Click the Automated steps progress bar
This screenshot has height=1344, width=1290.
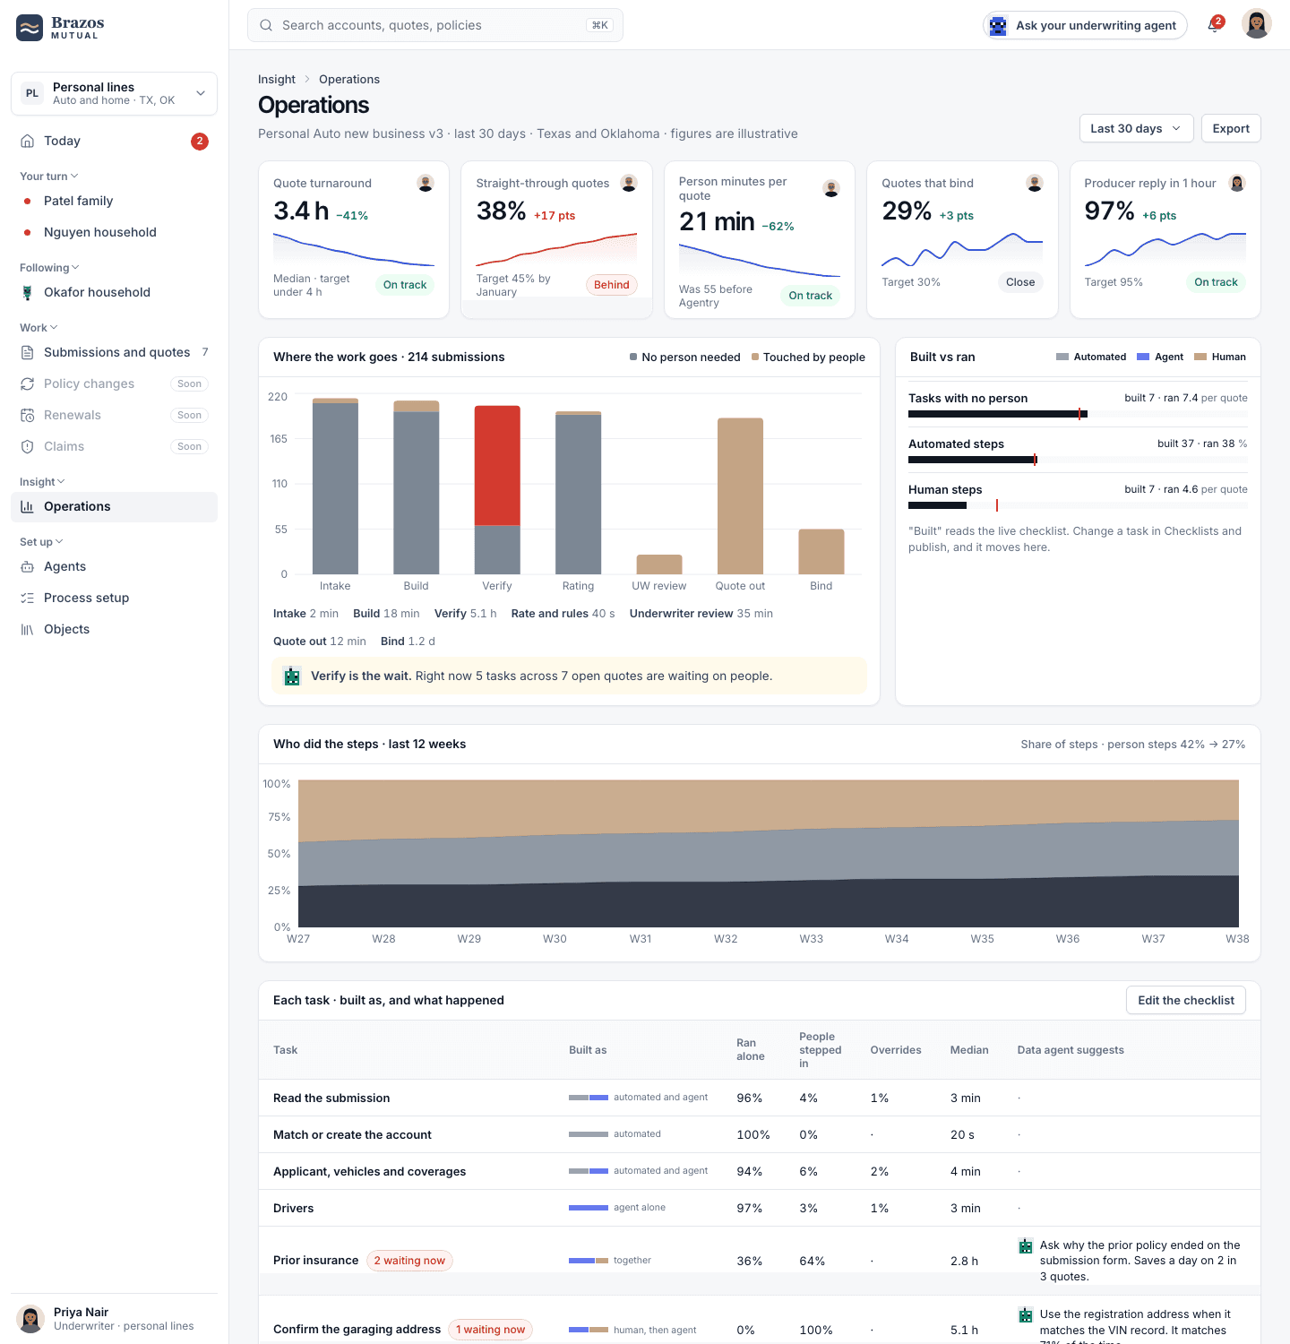(x=1078, y=460)
